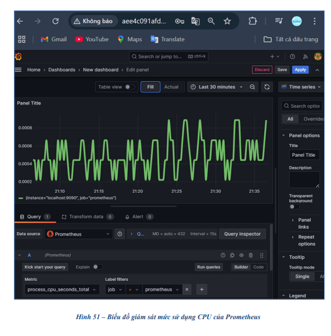Select the Fill display mode
Screen dimensions: 331x336
point(150,87)
